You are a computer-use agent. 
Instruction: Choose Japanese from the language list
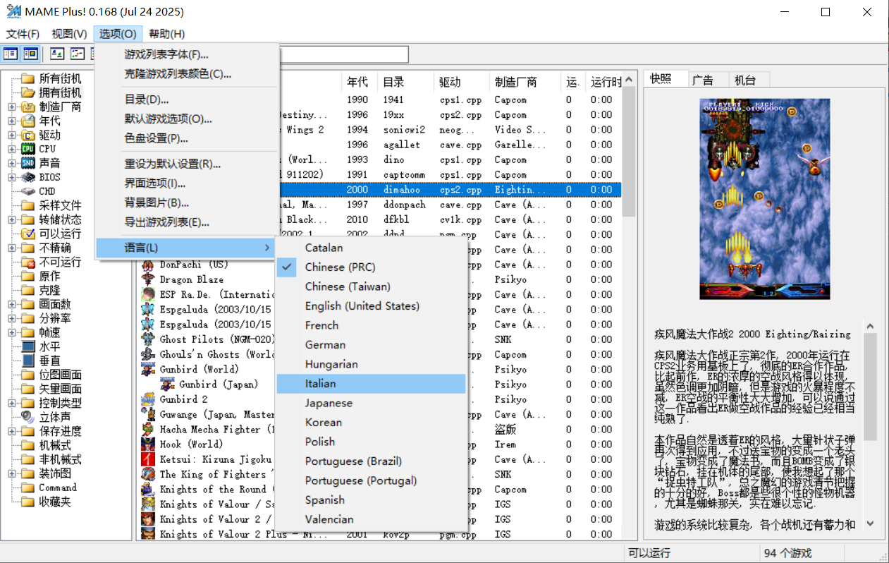point(371,403)
